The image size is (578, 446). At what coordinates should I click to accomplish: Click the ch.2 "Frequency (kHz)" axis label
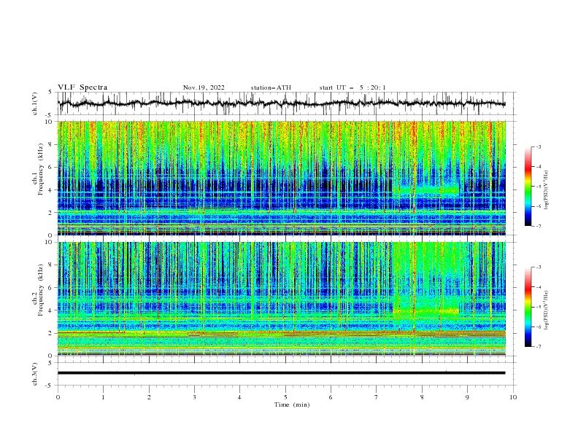pyautogui.click(x=41, y=289)
